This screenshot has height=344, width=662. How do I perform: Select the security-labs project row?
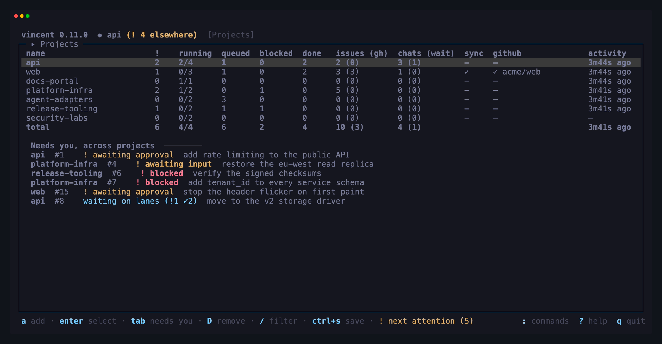tap(331, 118)
